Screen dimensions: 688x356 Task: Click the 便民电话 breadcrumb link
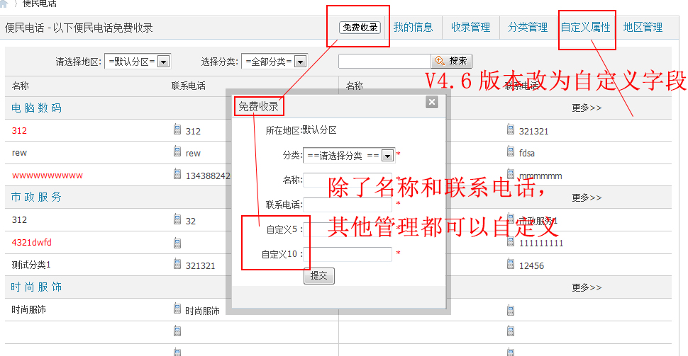pos(40,4)
